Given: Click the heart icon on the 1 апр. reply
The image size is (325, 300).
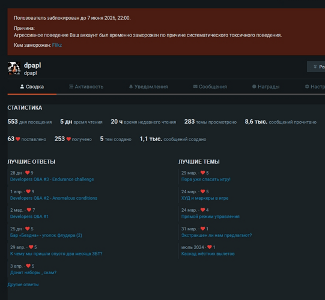Looking at the screenshot, I should (28, 191).
